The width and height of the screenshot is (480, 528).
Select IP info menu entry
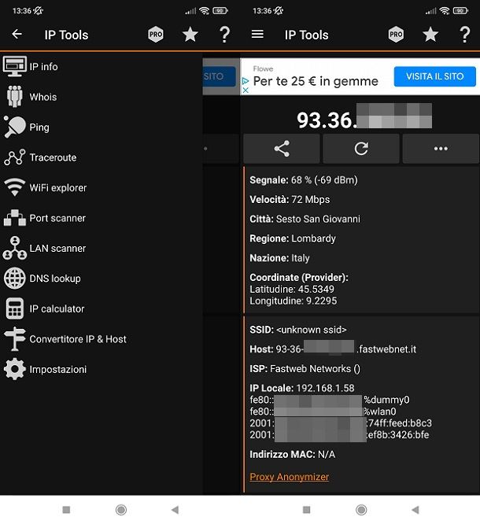43,67
